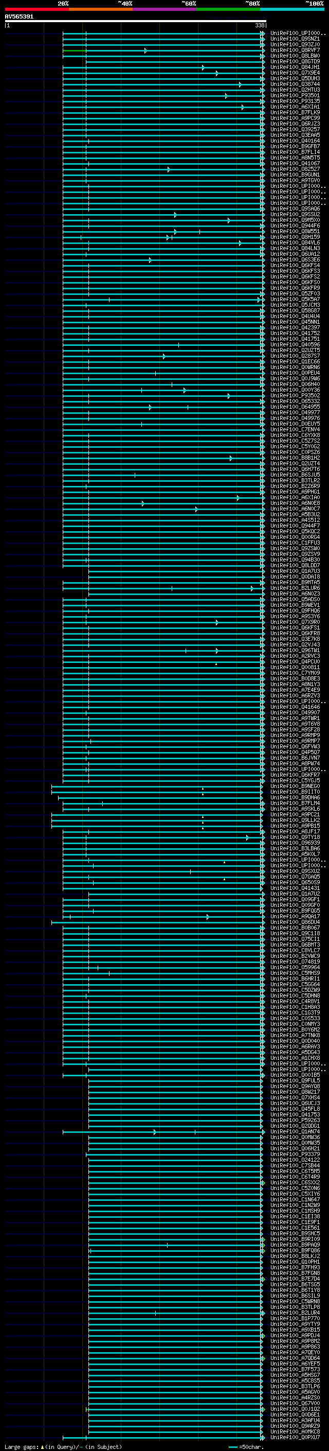
Task: Select the UniRef100_B7E7D4 label
Action: click(295, 1279)
